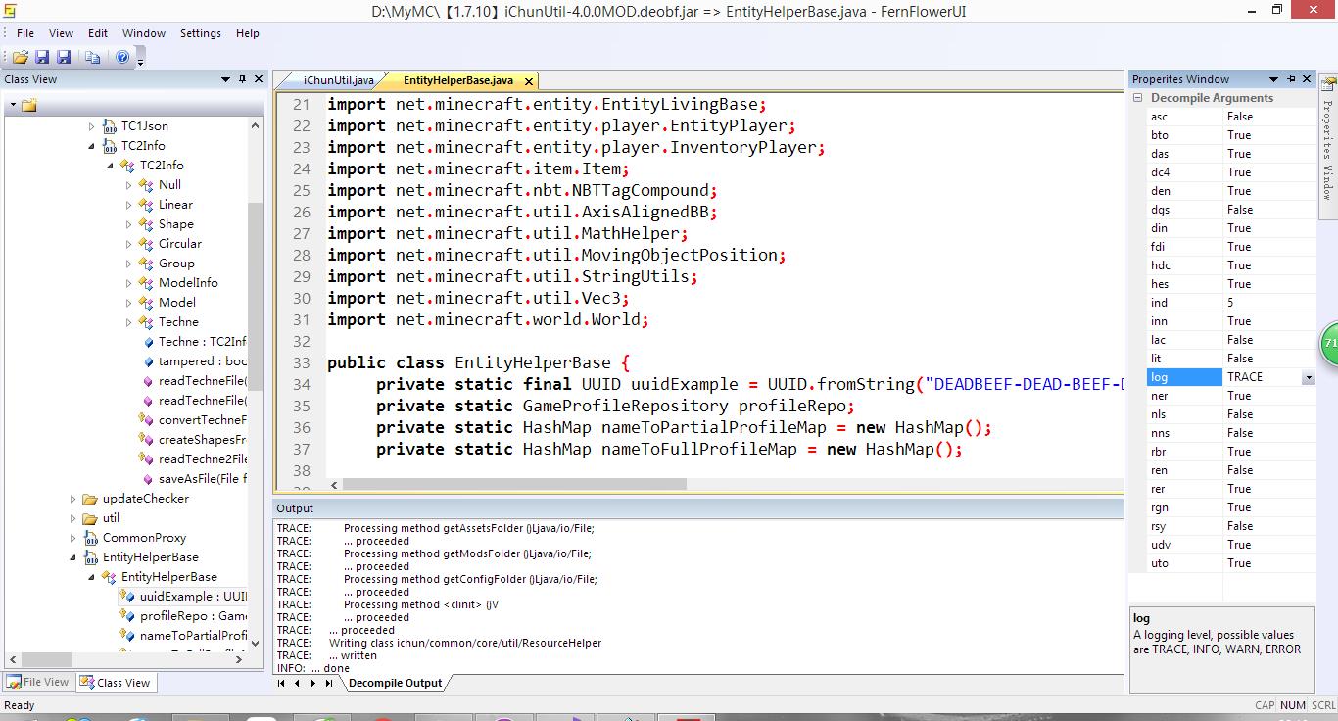Select the asc False value
1338x721 pixels.
pyautogui.click(x=1269, y=117)
